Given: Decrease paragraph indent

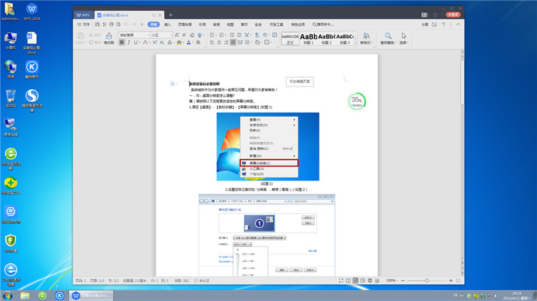Looking at the screenshot, I should point(232,35).
